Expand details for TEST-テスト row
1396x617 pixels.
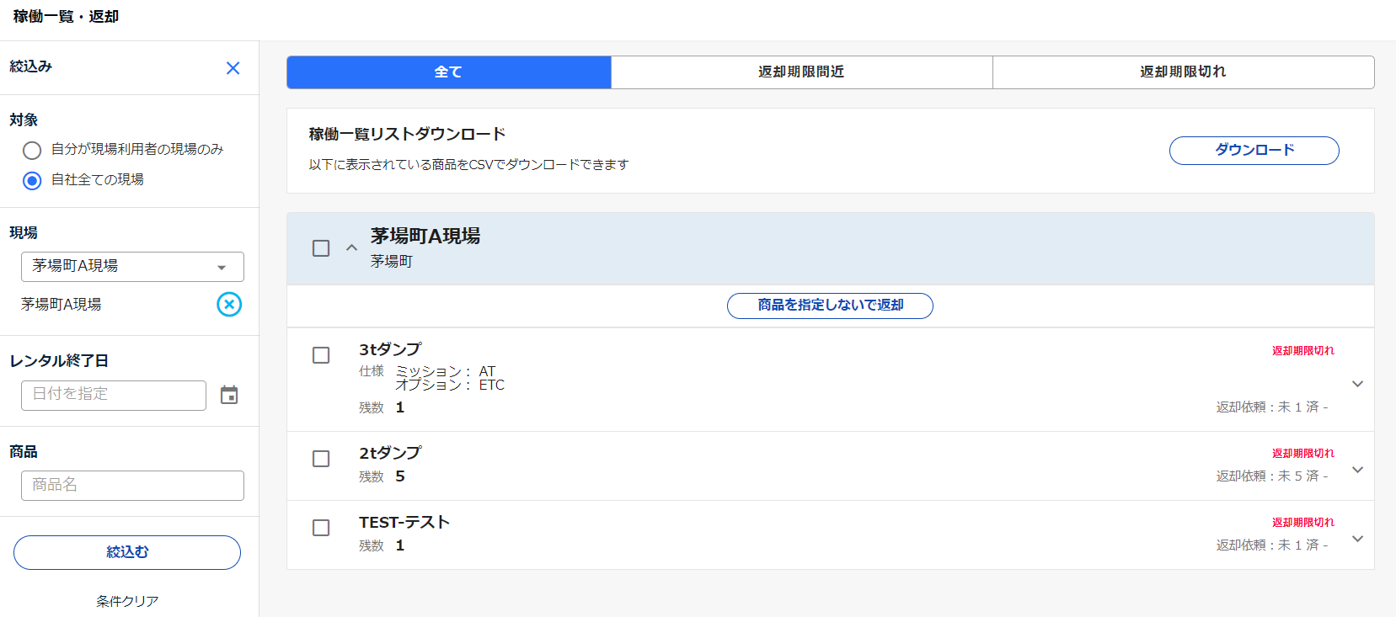[x=1357, y=539]
